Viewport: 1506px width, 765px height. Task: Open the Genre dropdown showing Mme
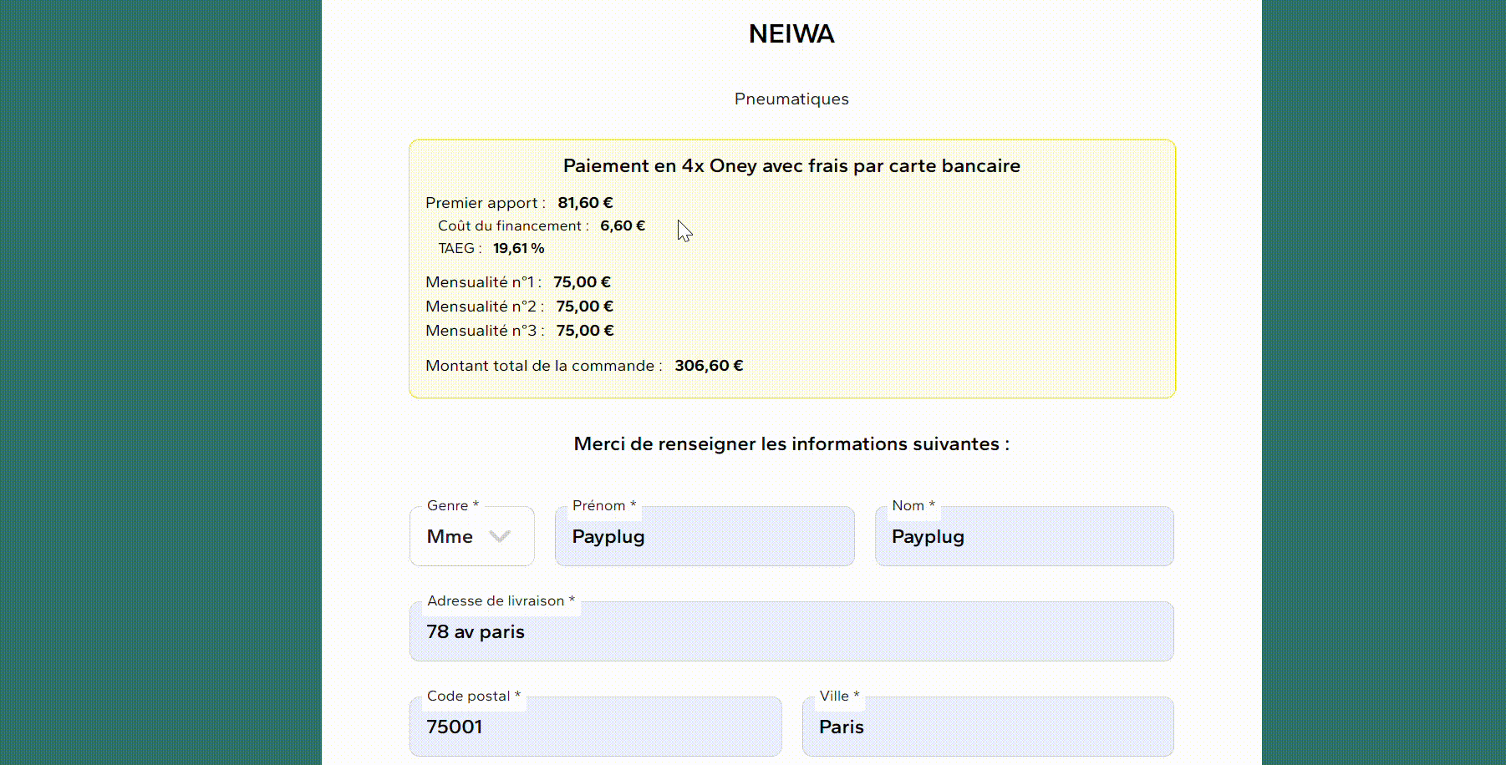(x=472, y=536)
